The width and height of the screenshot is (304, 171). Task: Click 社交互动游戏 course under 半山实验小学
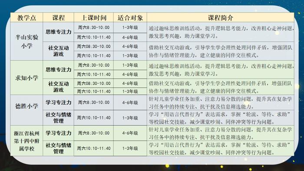(x=58, y=51)
